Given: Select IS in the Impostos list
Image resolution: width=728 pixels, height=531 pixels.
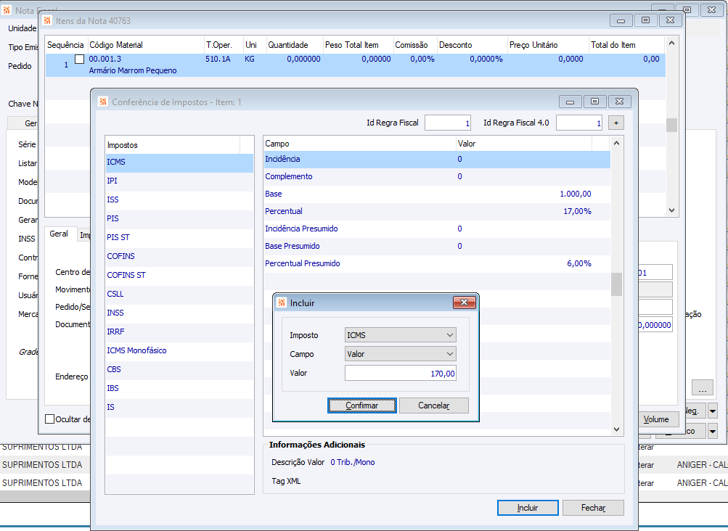Looking at the screenshot, I should (180, 407).
